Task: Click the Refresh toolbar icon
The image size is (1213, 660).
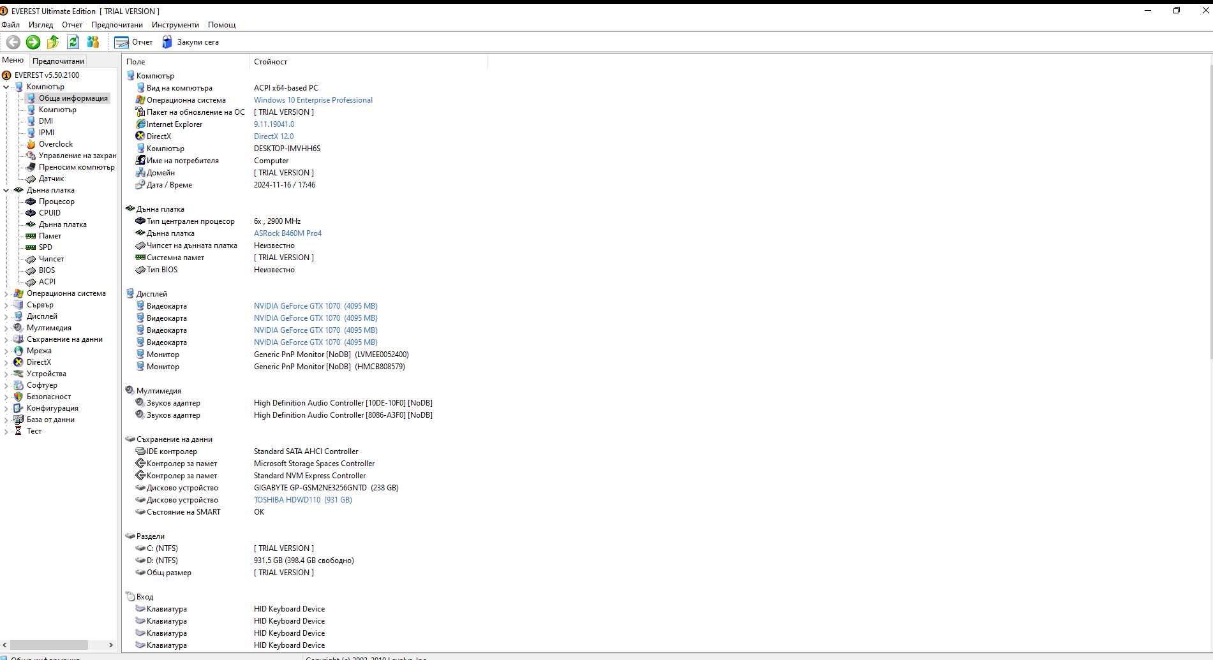Action: [73, 42]
